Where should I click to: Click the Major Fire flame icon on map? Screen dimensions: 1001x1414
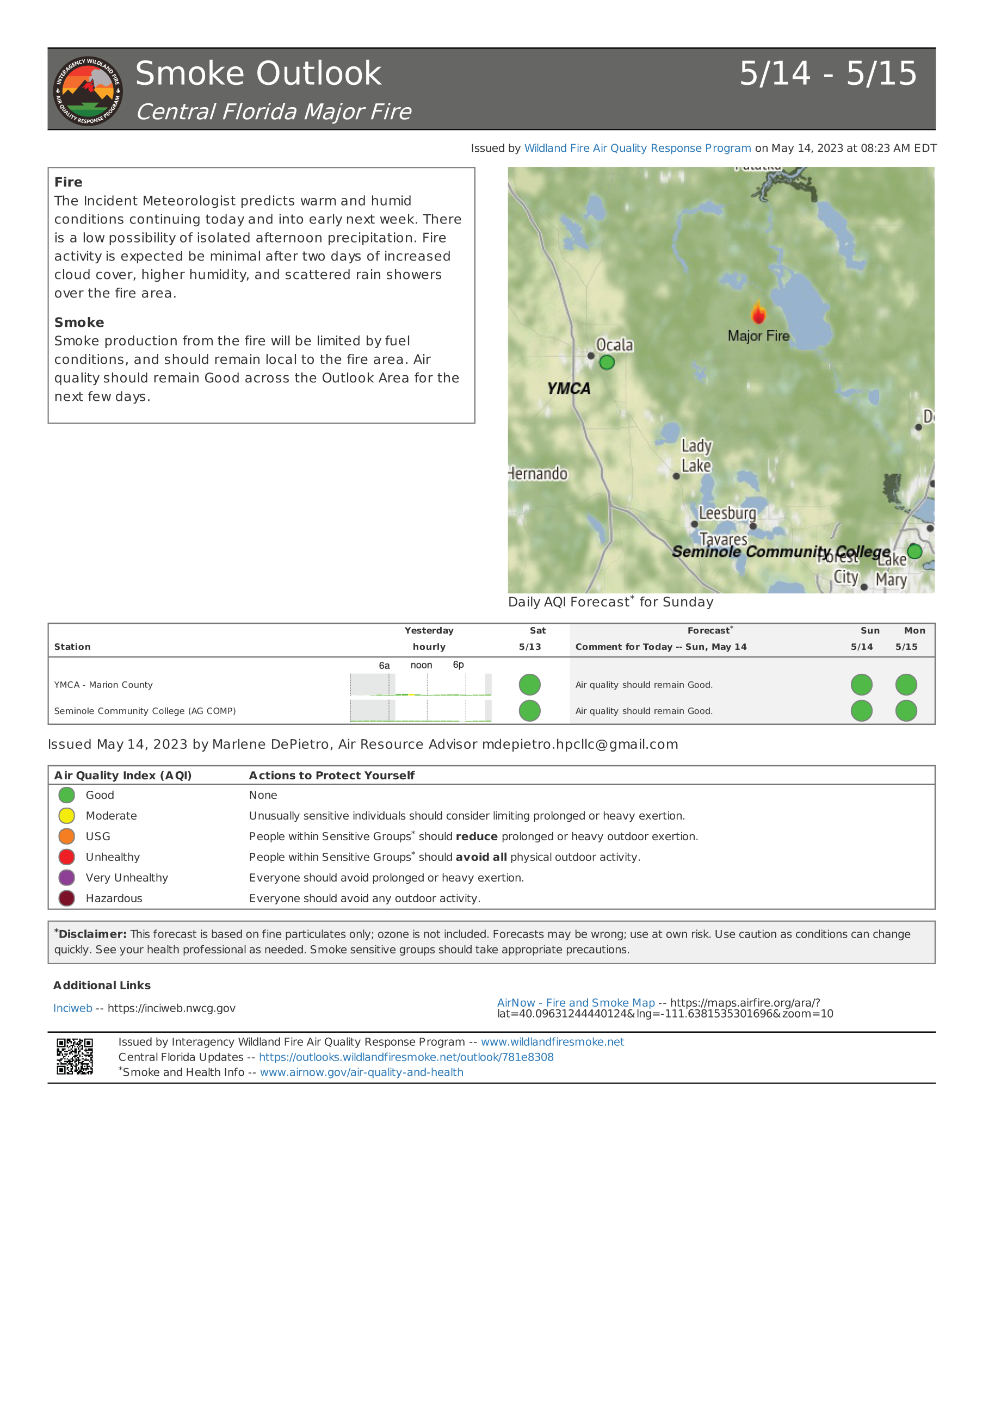758,312
